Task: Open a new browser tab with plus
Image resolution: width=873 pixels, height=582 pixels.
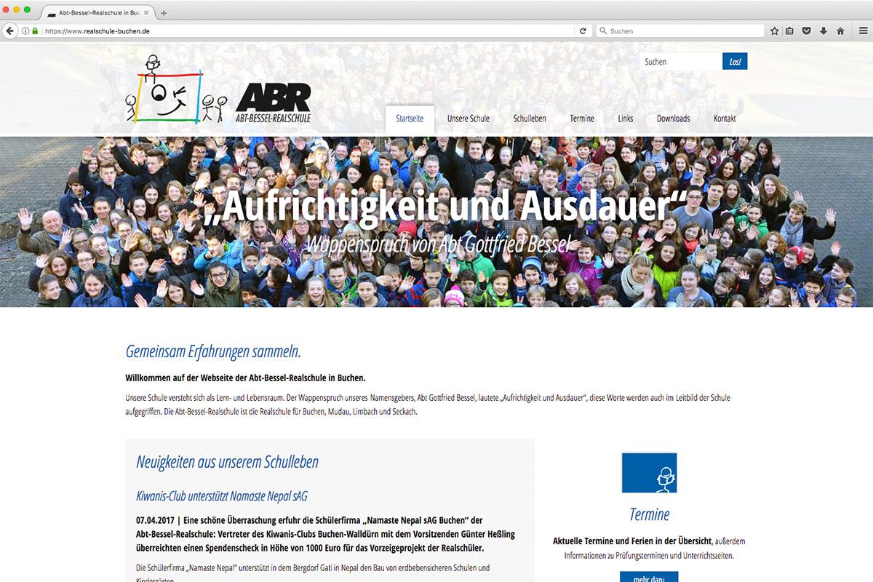Action: point(163,13)
